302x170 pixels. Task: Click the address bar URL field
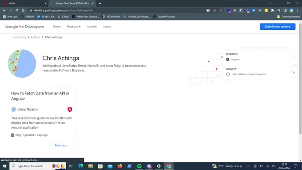[x=118, y=10]
